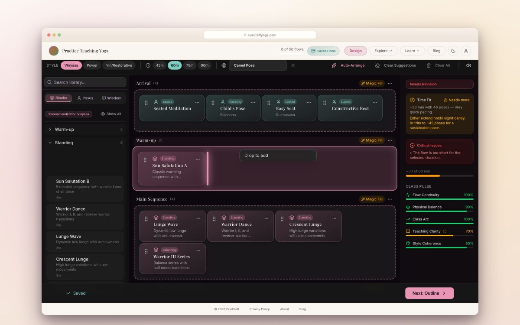This screenshot has width=520, height=325.
Task: Open user profile icon
Action: pos(466,51)
